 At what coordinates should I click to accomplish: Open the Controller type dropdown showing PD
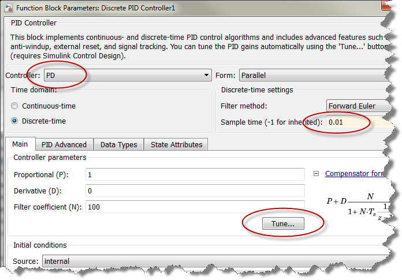127,76
